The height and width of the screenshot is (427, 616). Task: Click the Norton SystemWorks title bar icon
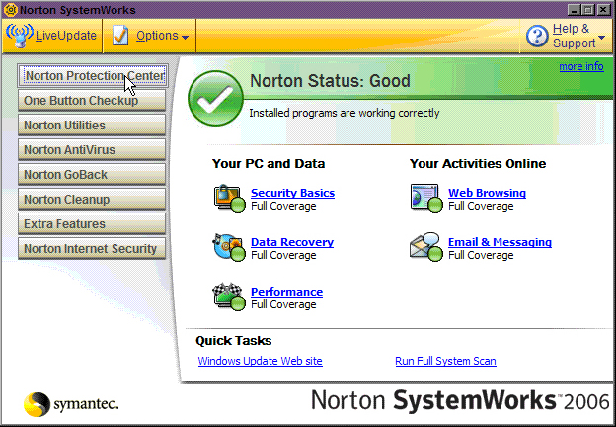point(10,10)
